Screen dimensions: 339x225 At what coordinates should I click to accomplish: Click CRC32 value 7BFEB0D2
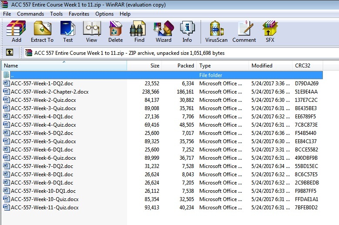(306, 208)
